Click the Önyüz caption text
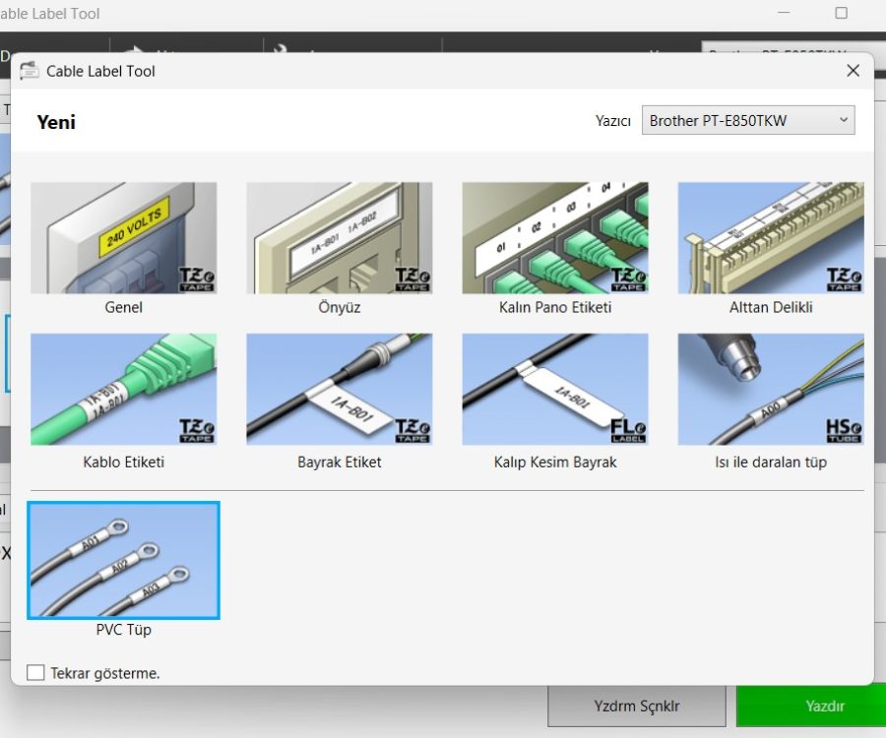The height and width of the screenshot is (738, 886). [x=339, y=307]
